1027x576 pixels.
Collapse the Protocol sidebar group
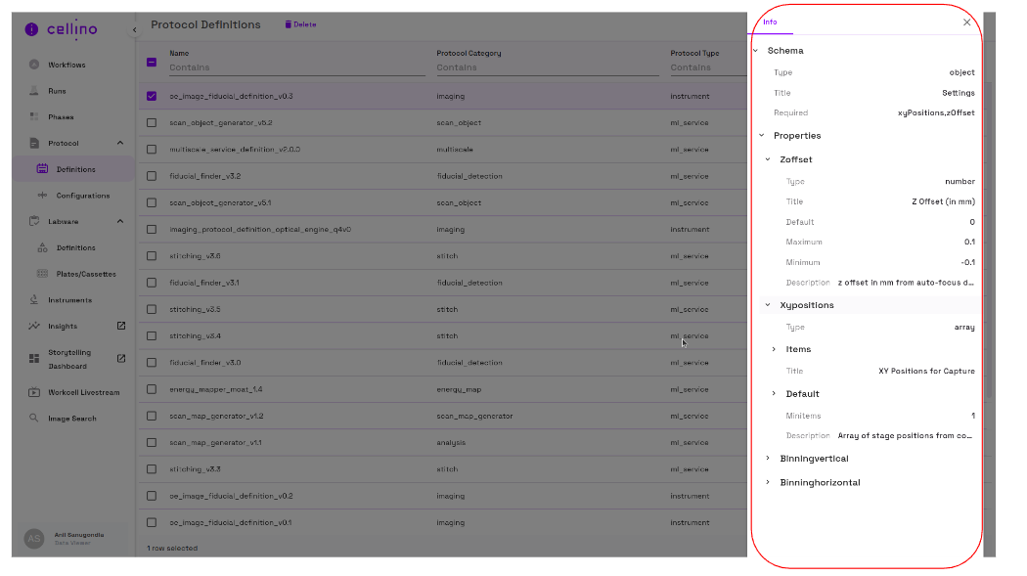(x=120, y=144)
